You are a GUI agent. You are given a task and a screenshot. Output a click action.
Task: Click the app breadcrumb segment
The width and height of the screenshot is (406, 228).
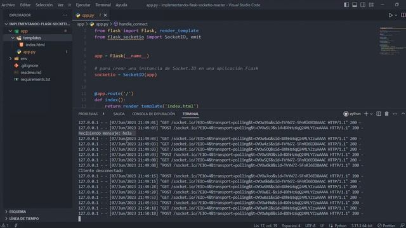tap(81, 24)
